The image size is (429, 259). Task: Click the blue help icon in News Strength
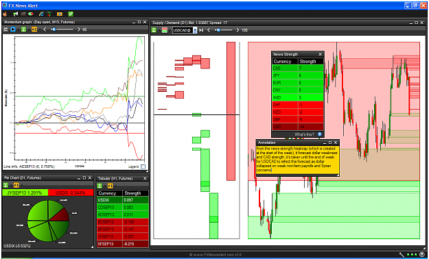[x=319, y=134]
